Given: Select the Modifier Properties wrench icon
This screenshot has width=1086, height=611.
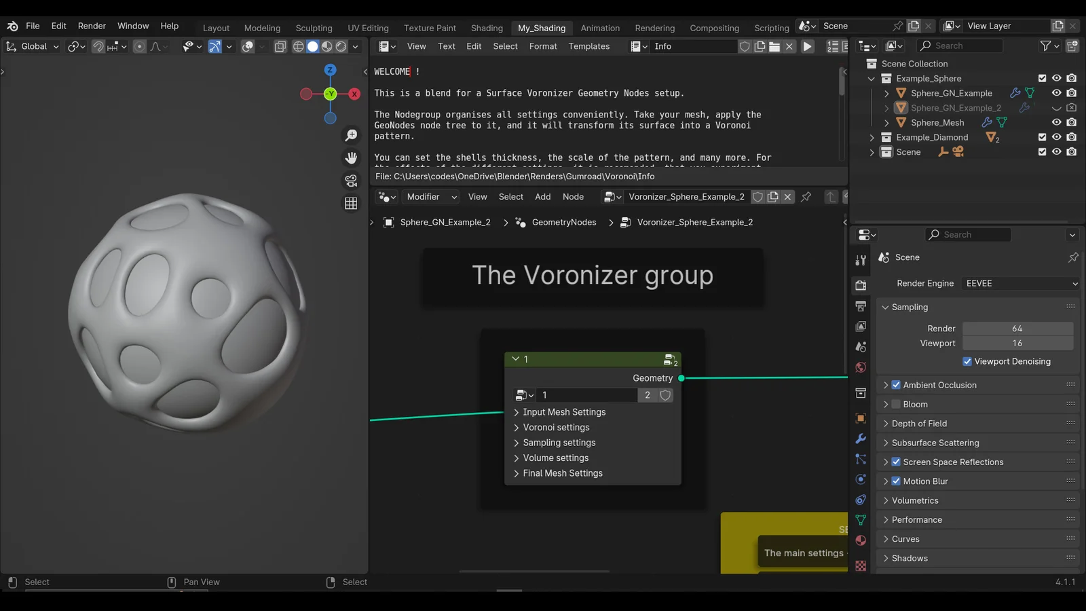Looking at the screenshot, I should 861,439.
